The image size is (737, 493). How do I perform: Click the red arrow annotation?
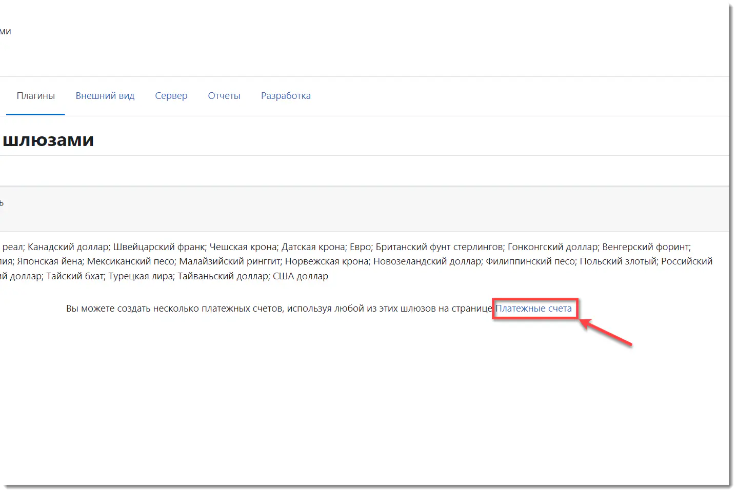tap(607, 333)
